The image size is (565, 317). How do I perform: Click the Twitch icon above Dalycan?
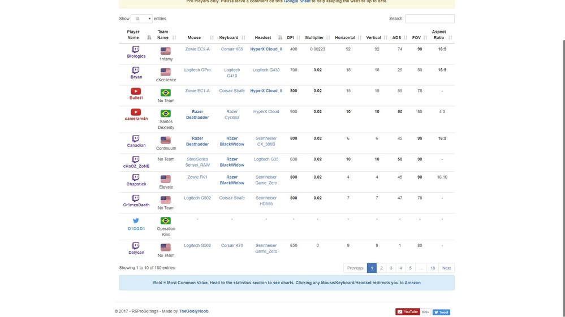point(136,246)
